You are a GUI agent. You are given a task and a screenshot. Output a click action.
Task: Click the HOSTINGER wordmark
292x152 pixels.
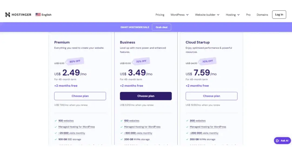[x=21, y=15]
